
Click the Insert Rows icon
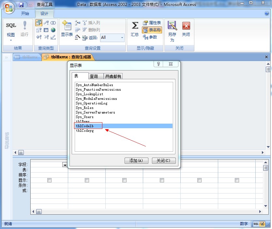[x=77, y=23]
